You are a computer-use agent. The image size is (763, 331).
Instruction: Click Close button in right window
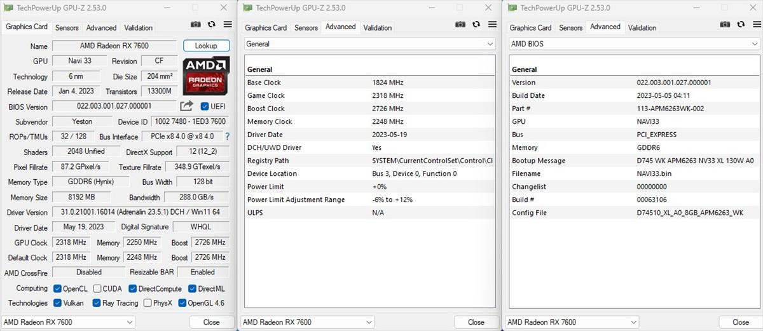tap(740, 322)
